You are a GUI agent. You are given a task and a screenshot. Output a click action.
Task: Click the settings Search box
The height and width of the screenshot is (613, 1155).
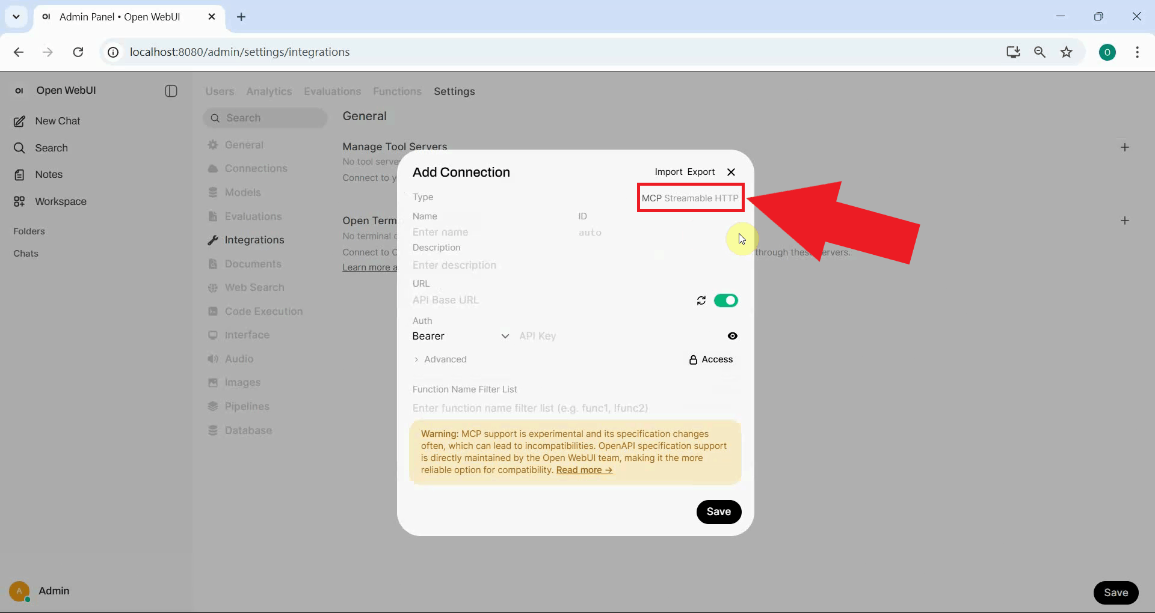pyautogui.click(x=265, y=118)
